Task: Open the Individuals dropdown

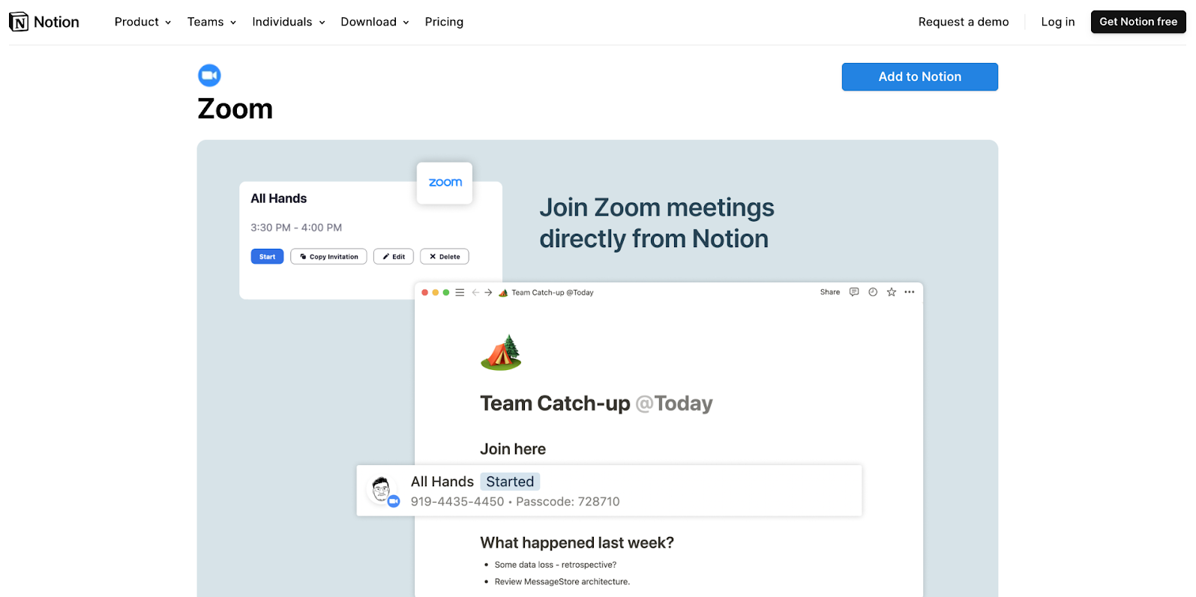Action: pos(288,22)
